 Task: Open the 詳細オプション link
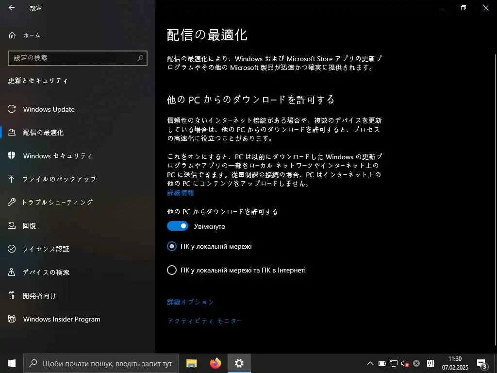point(190,302)
